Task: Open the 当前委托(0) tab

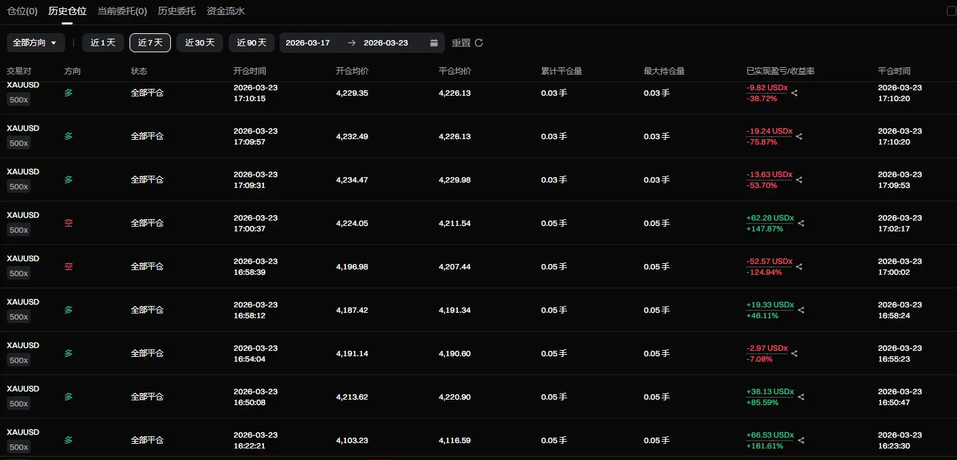Action: (x=122, y=11)
